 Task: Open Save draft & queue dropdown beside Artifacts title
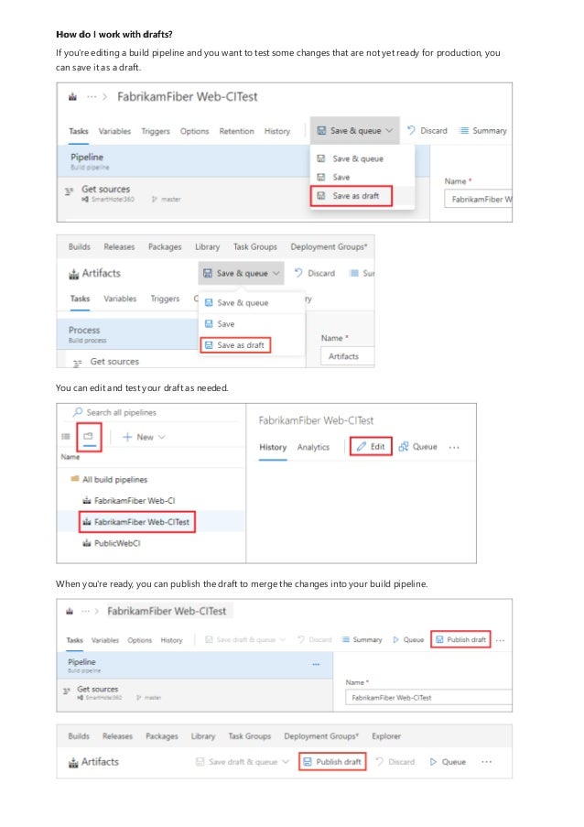[243, 762]
